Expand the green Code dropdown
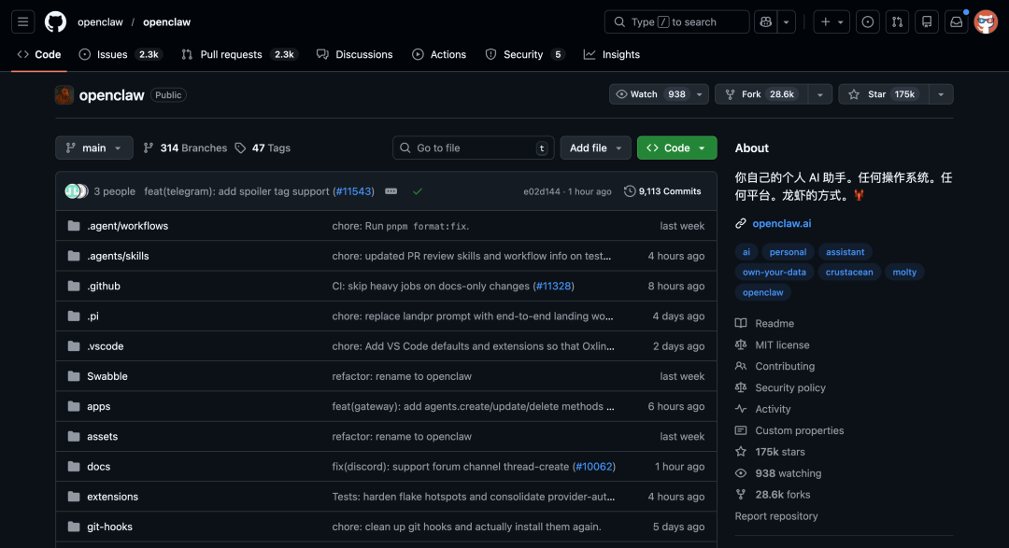 tap(676, 148)
